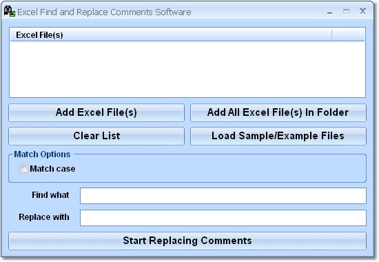Start Replacing Comments
The image size is (379, 262).
pyautogui.click(x=187, y=241)
